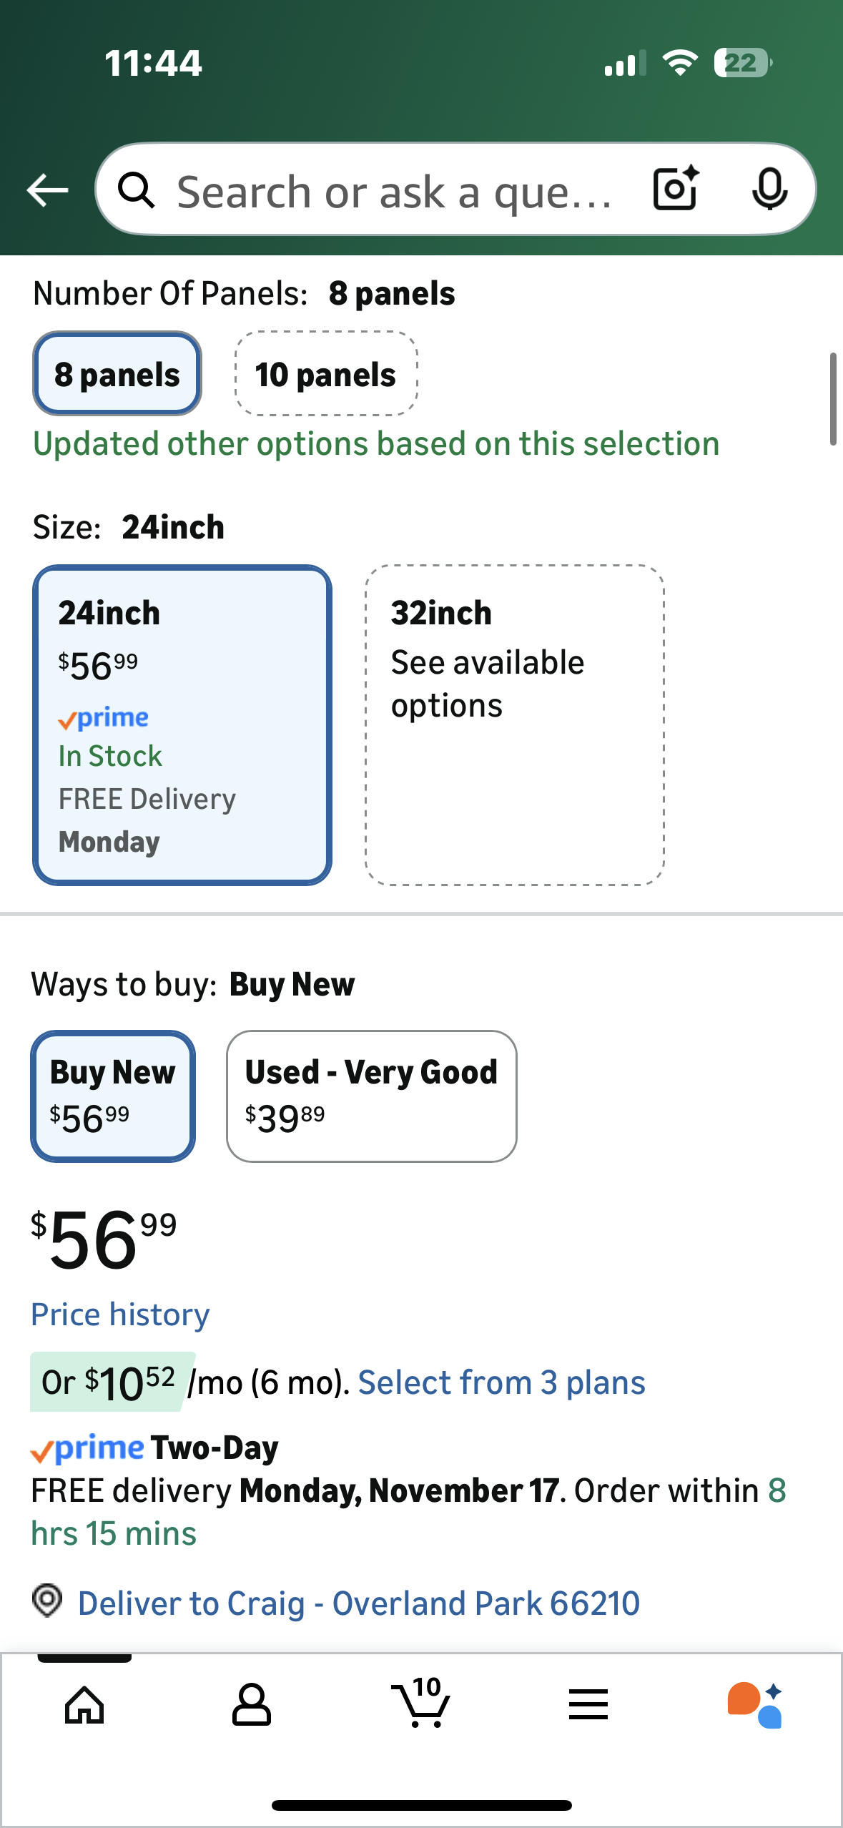Select Used - Very Good option

coord(371,1096)
